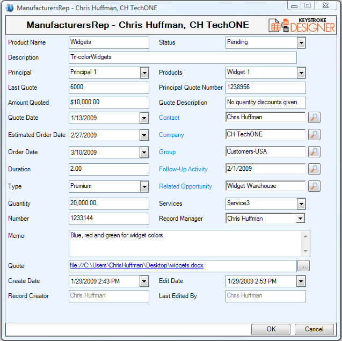Click the Principal Quote Number field
Image resolution: width=342 pixels, height=341 pixels.
[x=266, y=88]
